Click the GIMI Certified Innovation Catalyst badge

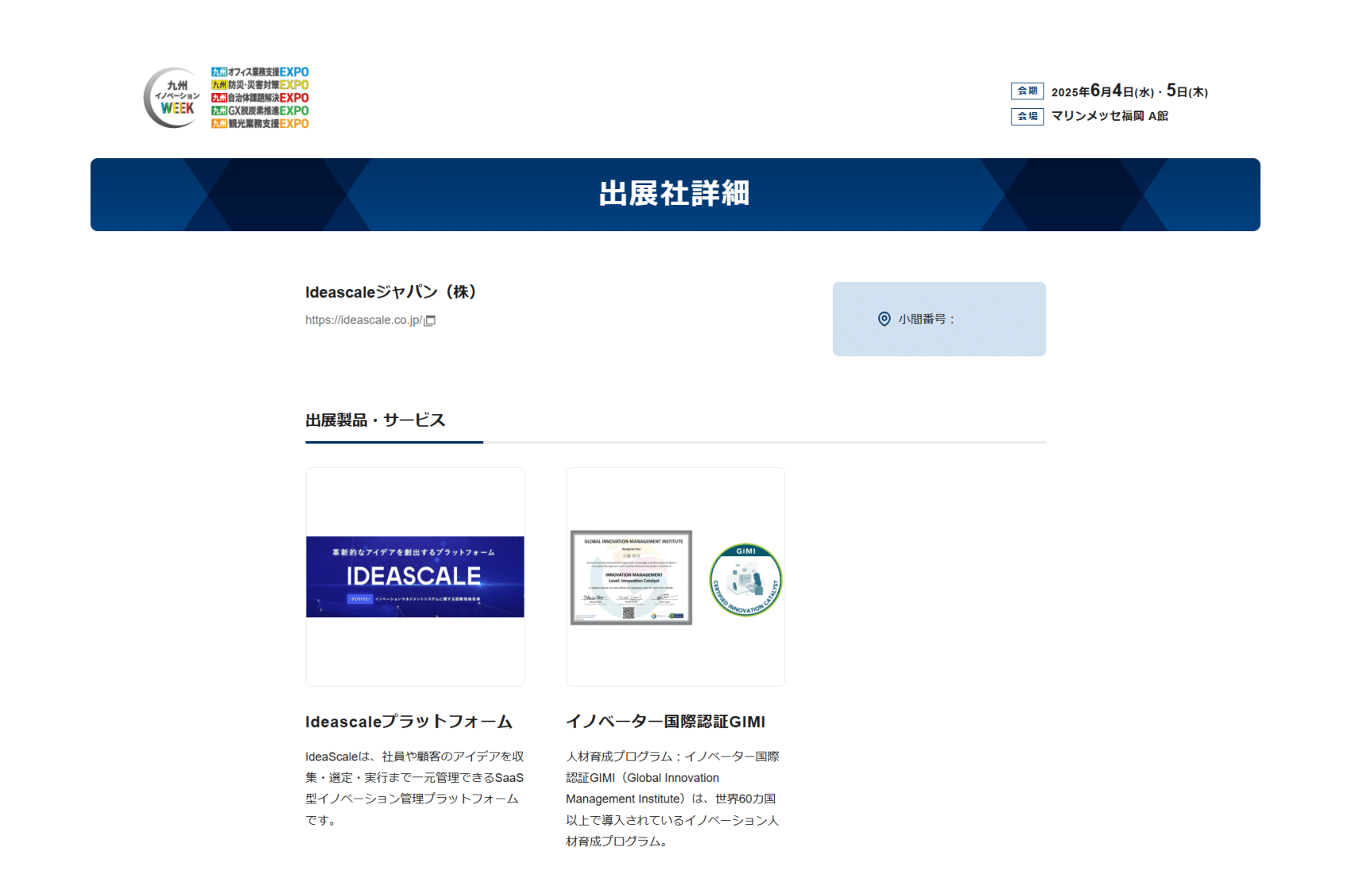745,580
